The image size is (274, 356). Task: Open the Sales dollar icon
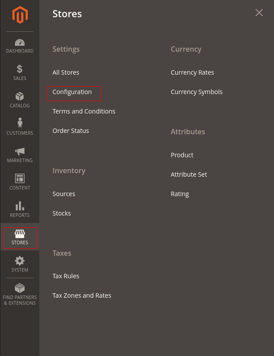[20, 69]
